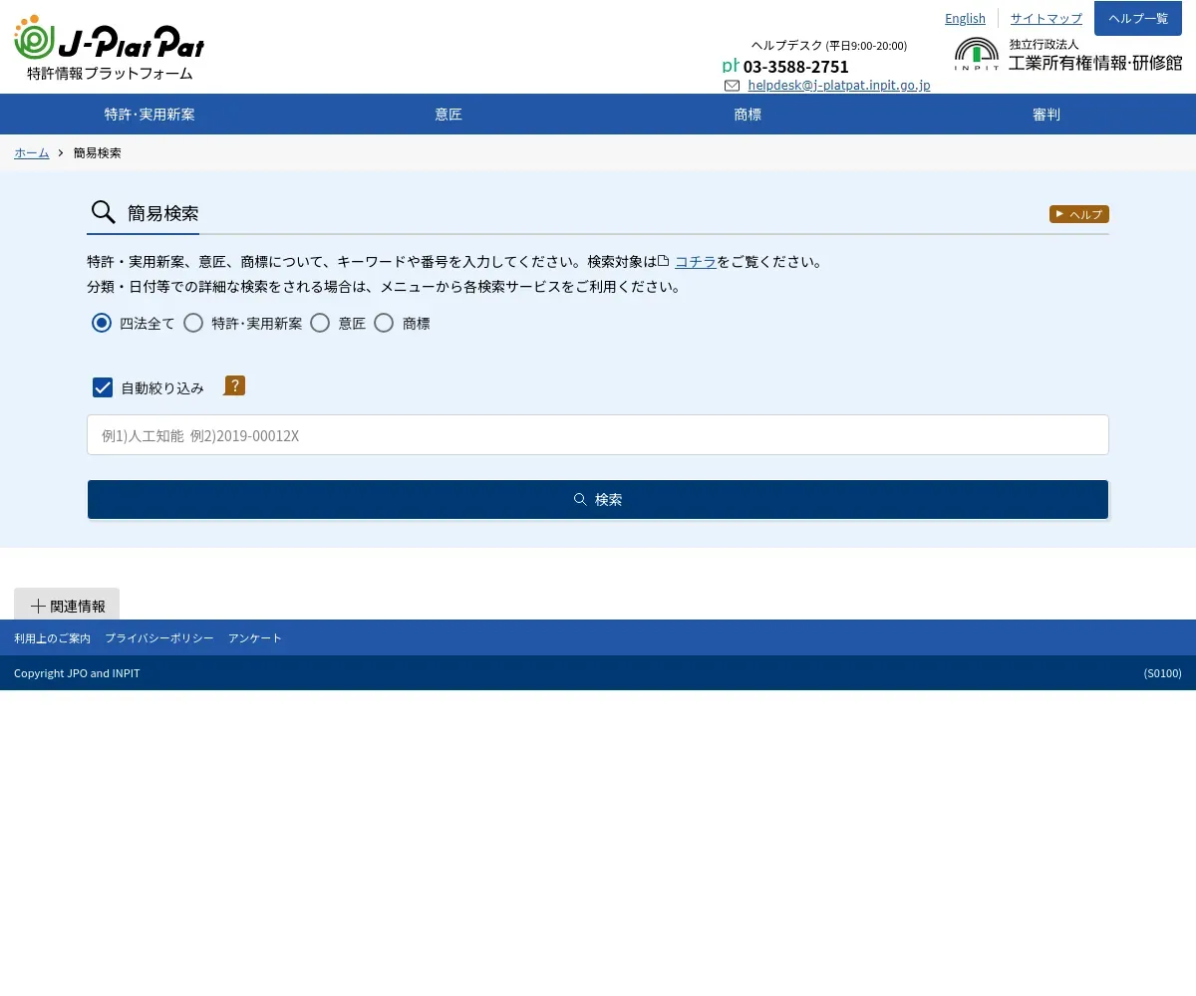Open the サイトマップ link
Viewport: 1196px width, 996px height.
(x=1046, y=18)
